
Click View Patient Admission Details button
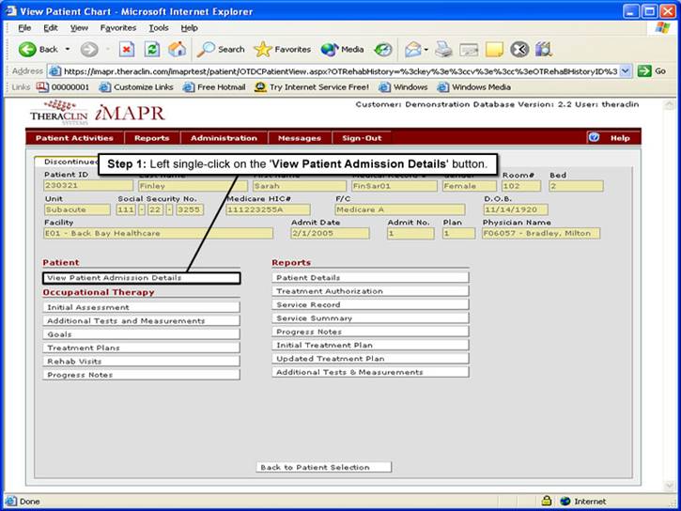point(141,278)
